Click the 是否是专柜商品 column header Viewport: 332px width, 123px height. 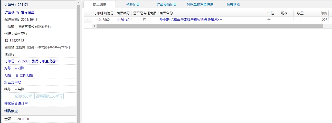[x=145, y=13]
